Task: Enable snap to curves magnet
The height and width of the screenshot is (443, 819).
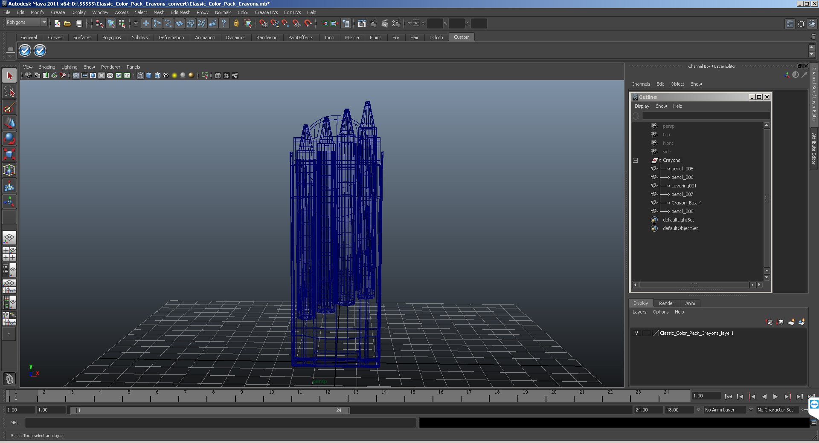Action: coord(275,23)
